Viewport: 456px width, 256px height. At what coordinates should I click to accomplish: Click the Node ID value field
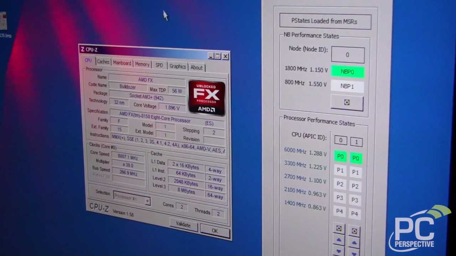(348, 55)
